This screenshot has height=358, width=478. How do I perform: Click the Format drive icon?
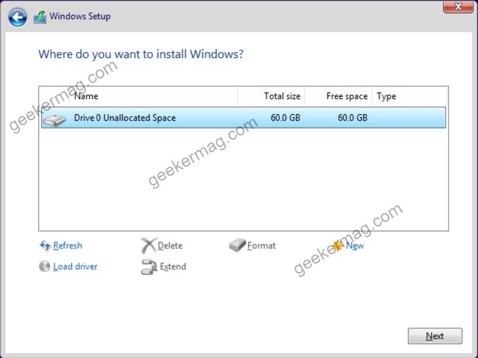click(237, 245)
